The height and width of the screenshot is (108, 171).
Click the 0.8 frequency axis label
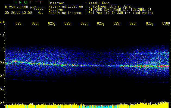(2, 76)
